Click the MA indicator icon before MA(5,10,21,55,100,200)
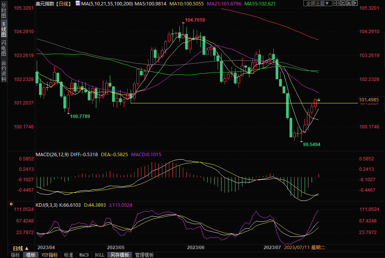Screen dimensions: 385x258 (78, 3)
